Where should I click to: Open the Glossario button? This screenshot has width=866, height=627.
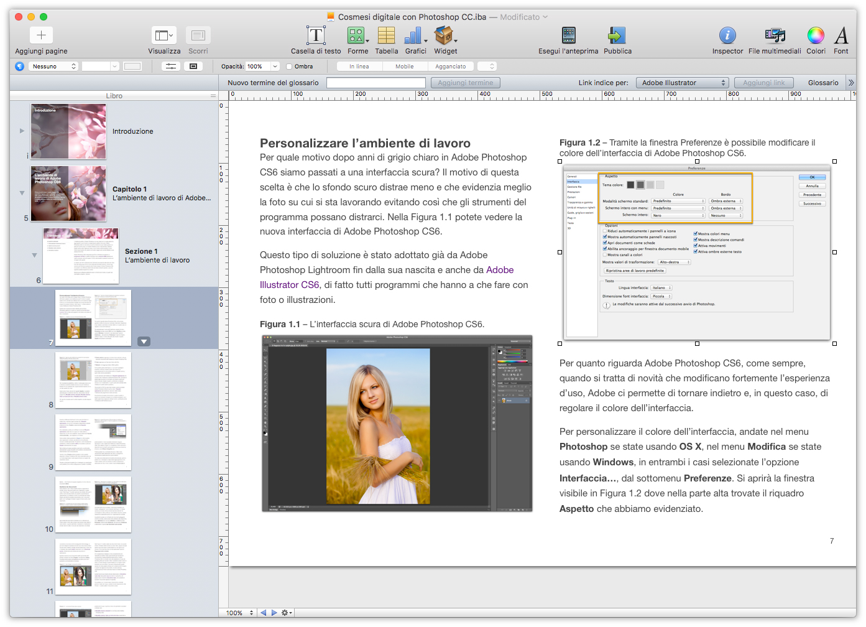click(x=823, y=83)
